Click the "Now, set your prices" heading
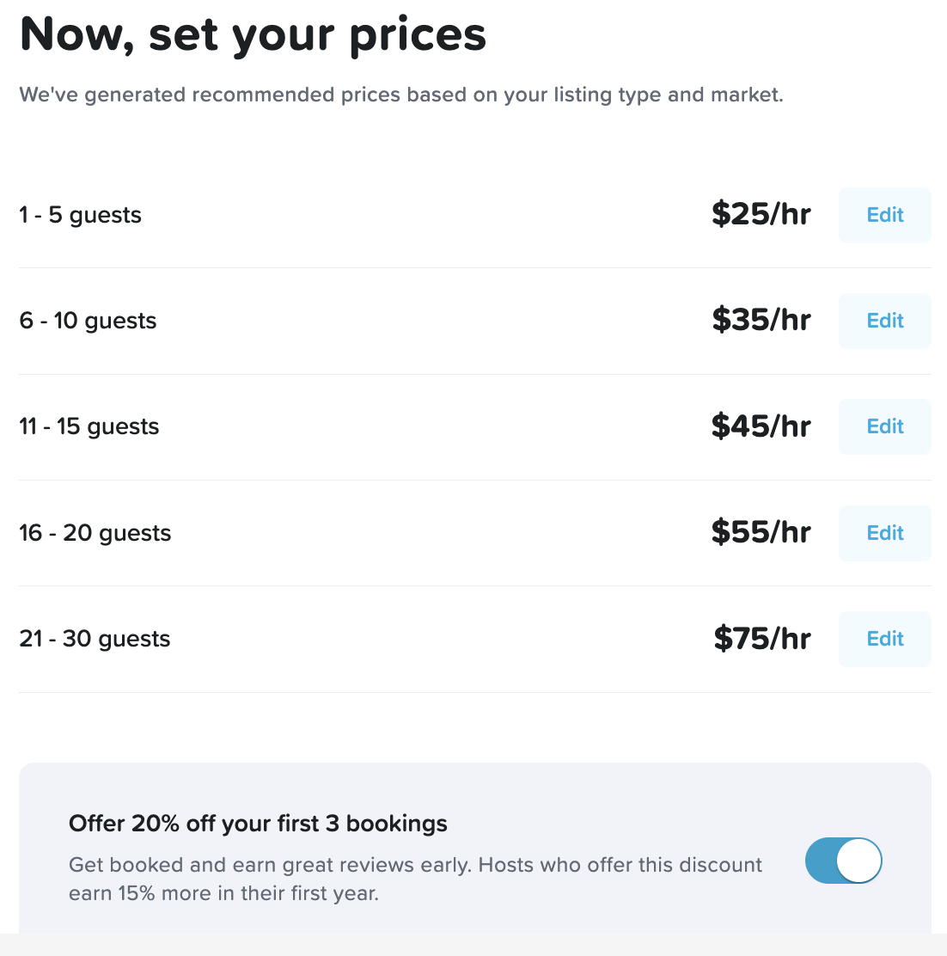Viewport: 947px width, 956px height. pyautogui.click(x=253, y=34)
